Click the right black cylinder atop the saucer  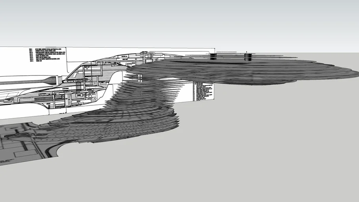click(x=248, y=57)
